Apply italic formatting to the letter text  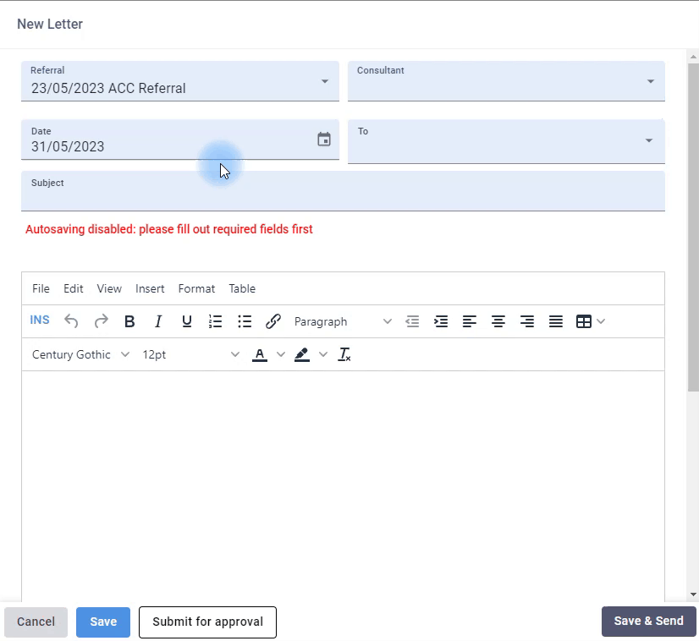click(158, 321)
